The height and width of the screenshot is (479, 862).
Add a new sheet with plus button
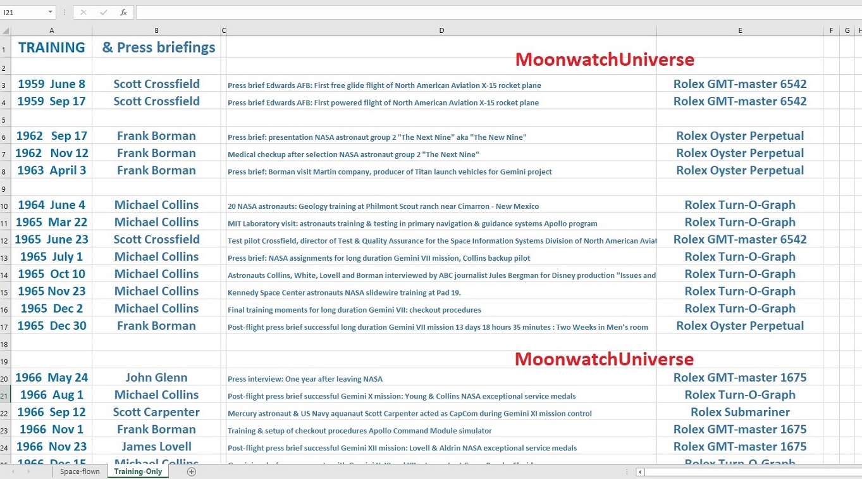192,471
